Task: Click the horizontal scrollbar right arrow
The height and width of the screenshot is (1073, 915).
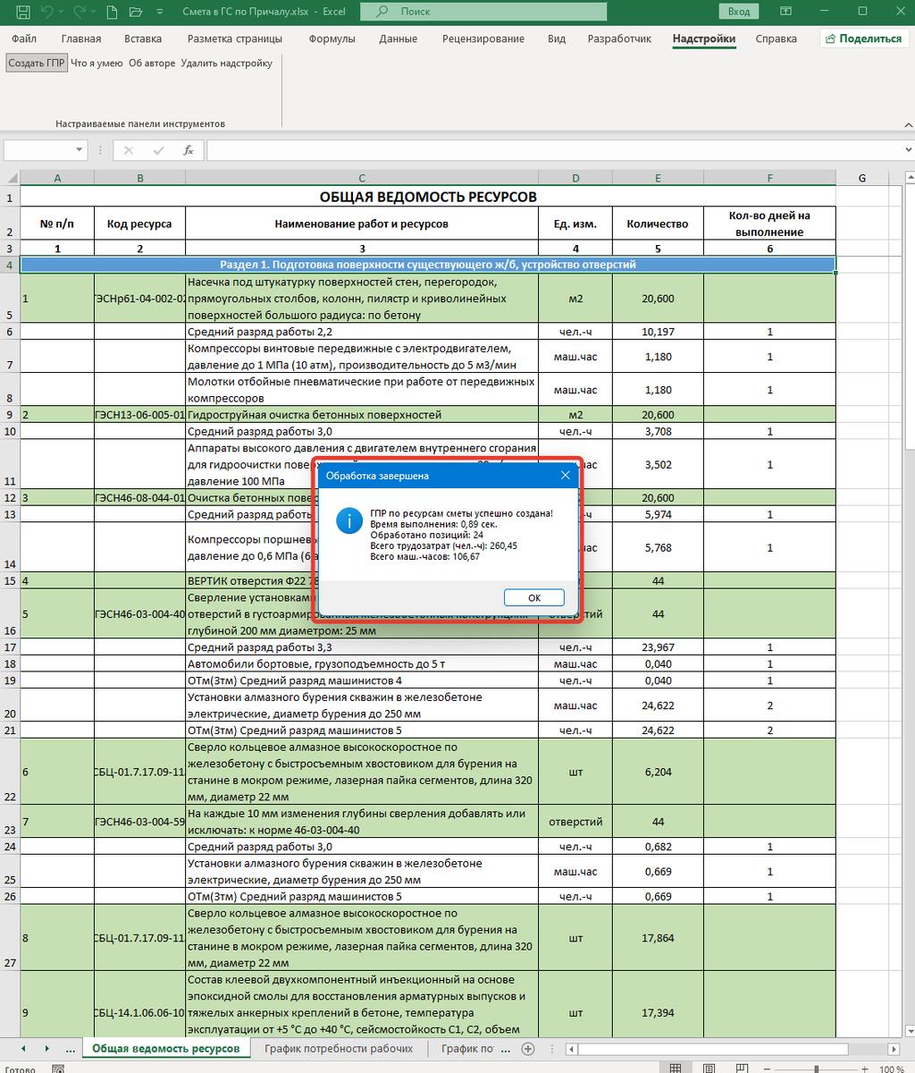Action: [x=892, y=1048]
